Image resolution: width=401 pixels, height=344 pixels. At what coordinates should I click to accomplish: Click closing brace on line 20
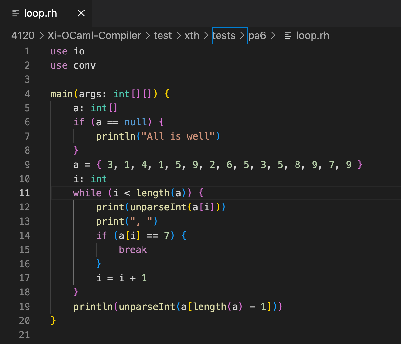53,320
